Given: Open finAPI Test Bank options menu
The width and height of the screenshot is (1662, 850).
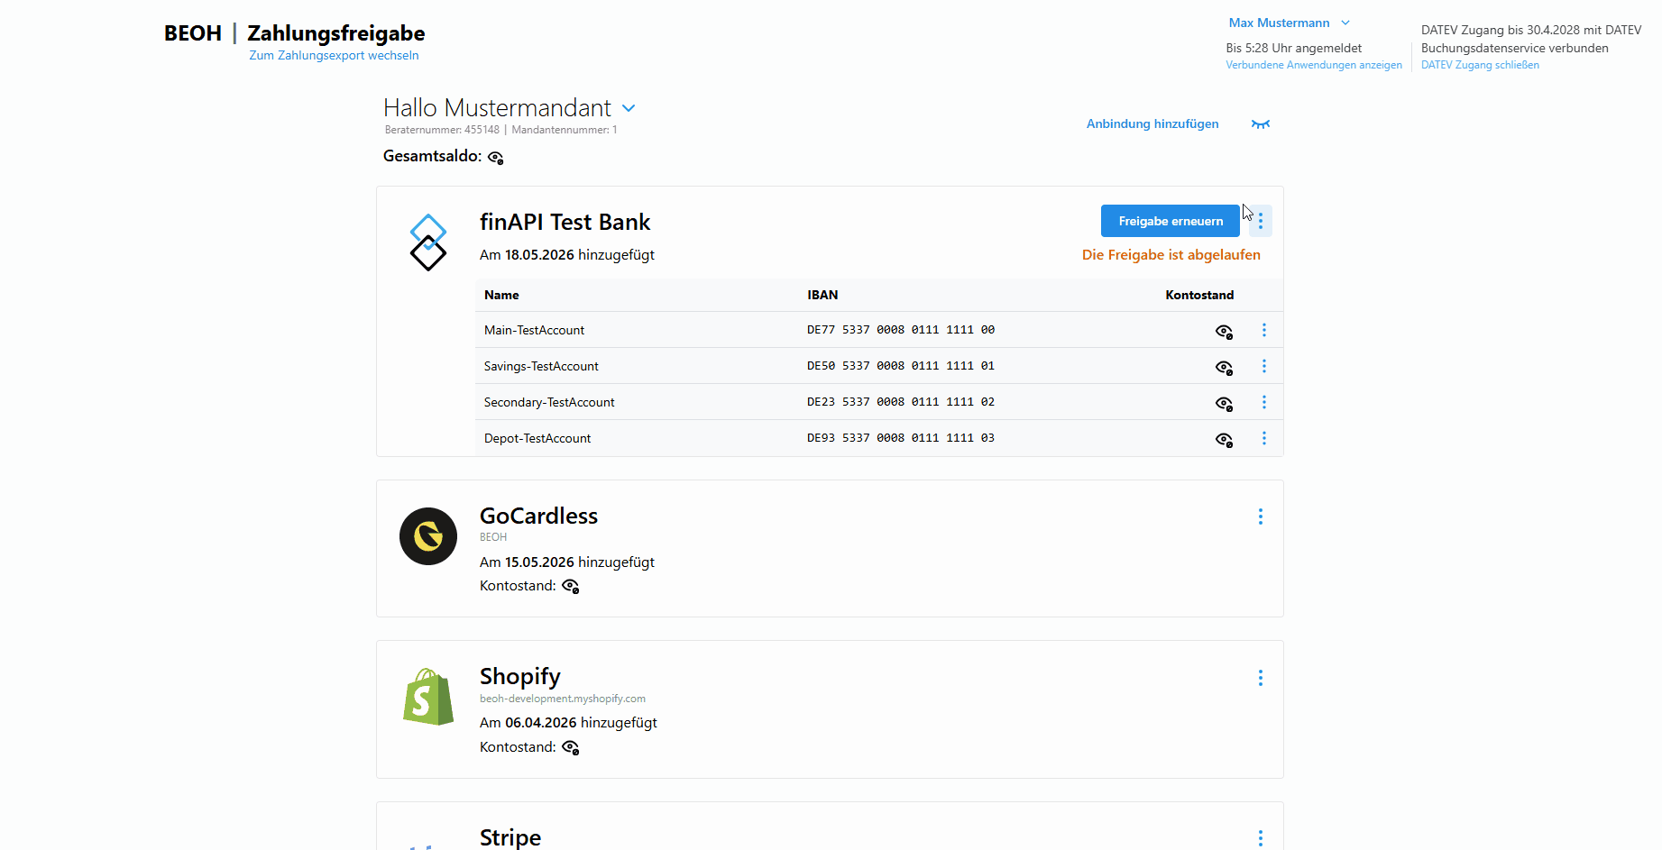Looking at the screenshot, I should 1261,221.
